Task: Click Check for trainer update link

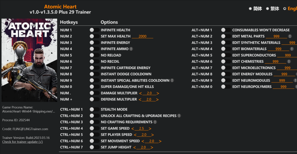Action: (22, 142)
